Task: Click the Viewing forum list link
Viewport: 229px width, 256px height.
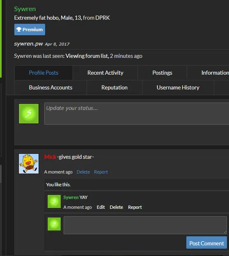Action: point(87,56)
